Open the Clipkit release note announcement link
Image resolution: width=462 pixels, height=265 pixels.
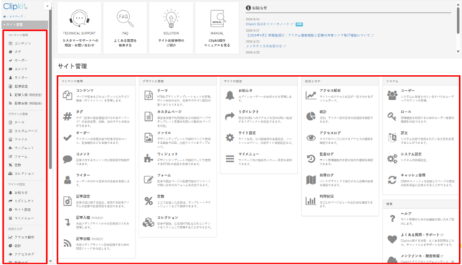tap(268, 24)
